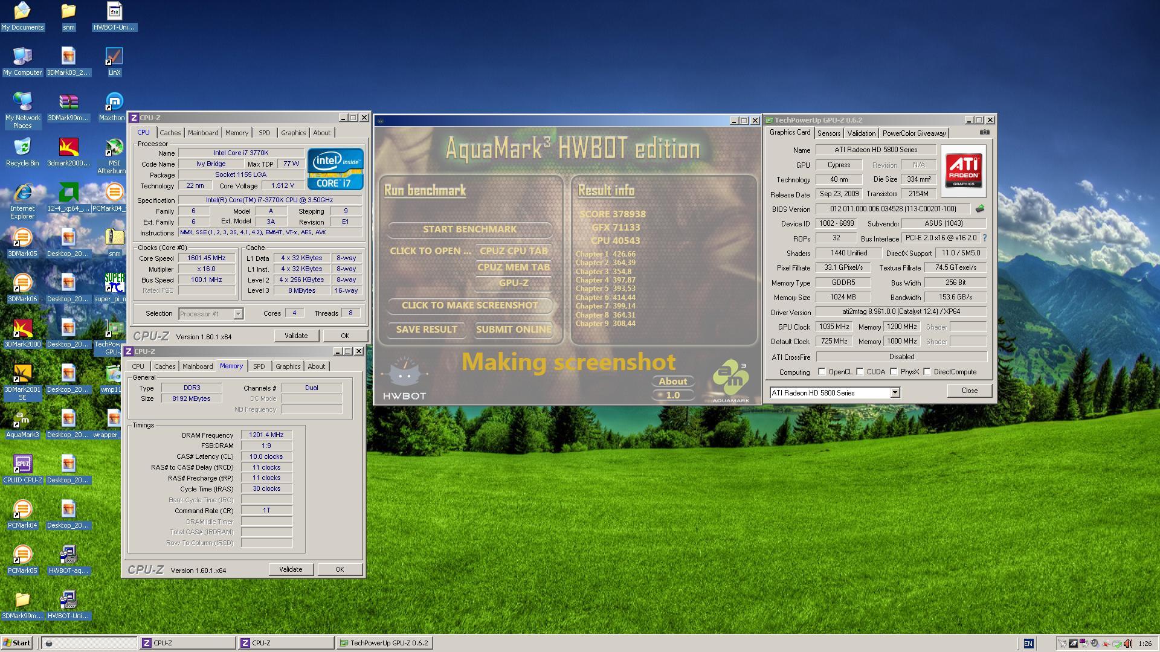Click the 1.0 version button in AquaMark
Screen dimensions: 1160x652
[x=672, y=395]
